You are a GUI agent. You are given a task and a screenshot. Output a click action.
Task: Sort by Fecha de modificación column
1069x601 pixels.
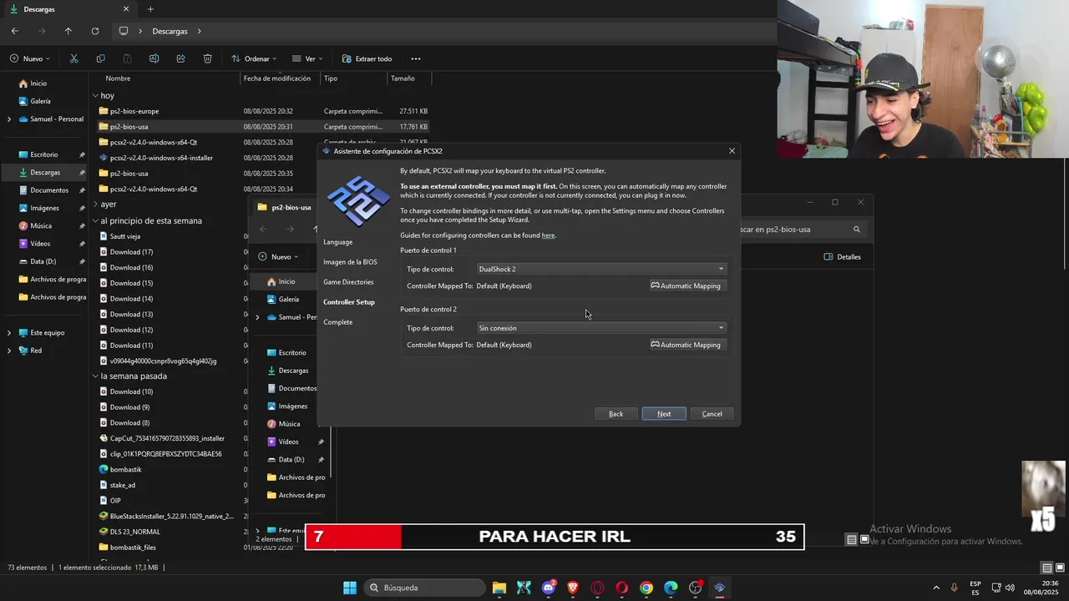coord(276,78)
